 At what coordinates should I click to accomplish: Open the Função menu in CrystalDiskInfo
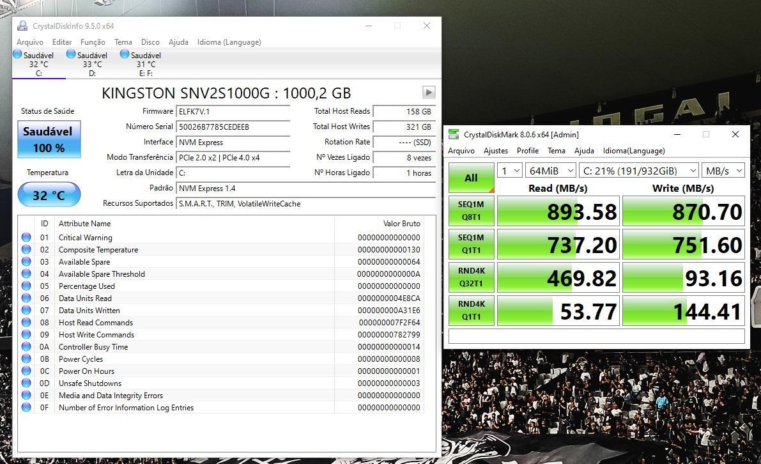93,42
